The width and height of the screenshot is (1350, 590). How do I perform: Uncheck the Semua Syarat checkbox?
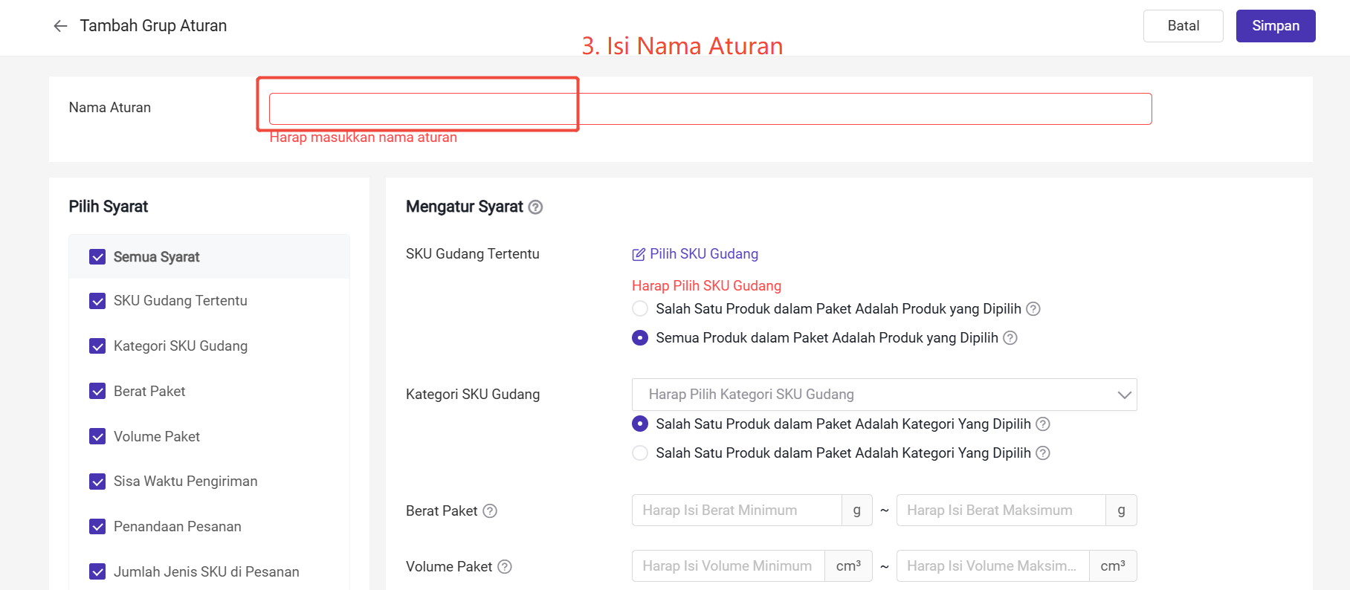(97, 257)
